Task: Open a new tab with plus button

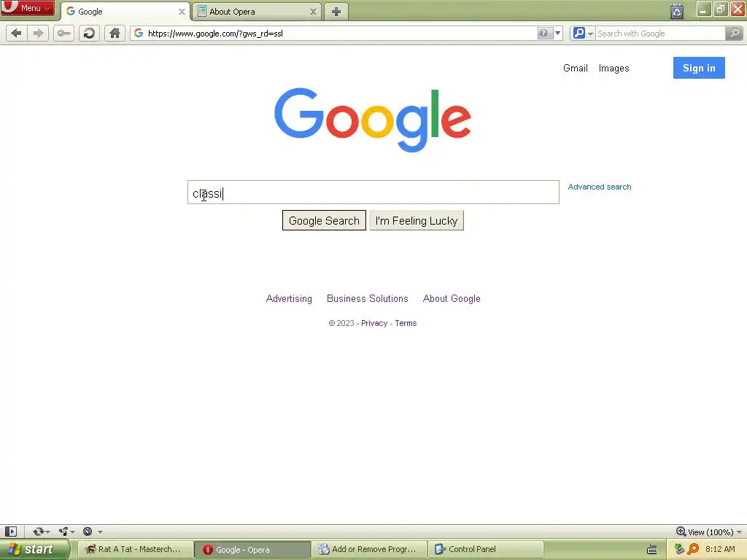Action: click(x=336, y=12)
